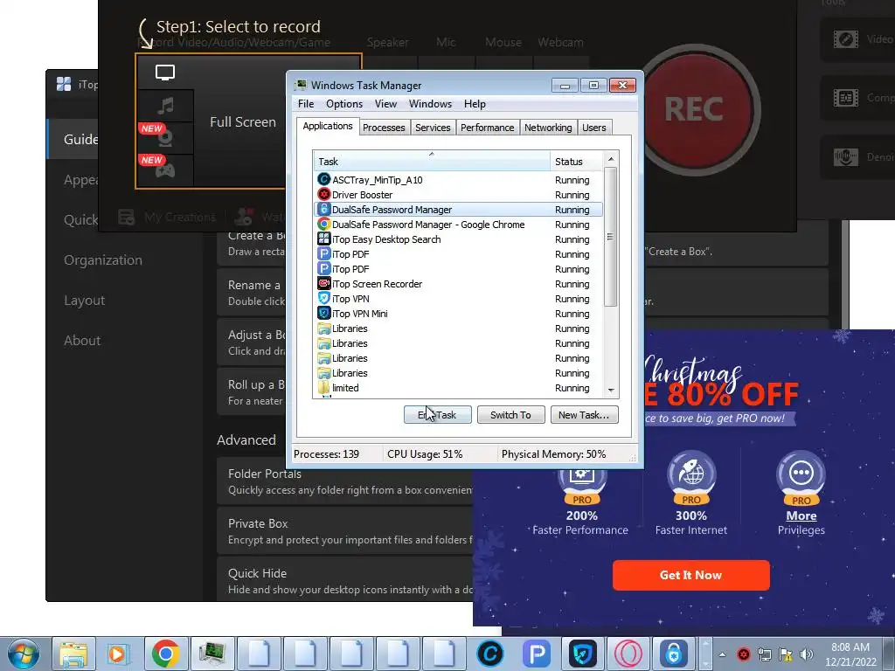The width and height of the screenshot is (895, 671).
Task: Select the DualSafe Password Manager - Google Chrome row
Action: tap(458, 225)
